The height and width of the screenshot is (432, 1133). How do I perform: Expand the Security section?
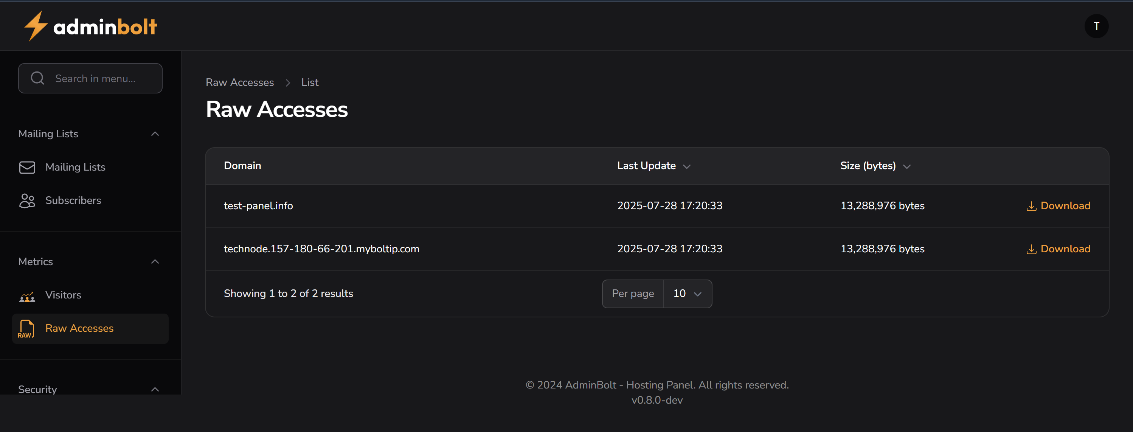[154, 389]
